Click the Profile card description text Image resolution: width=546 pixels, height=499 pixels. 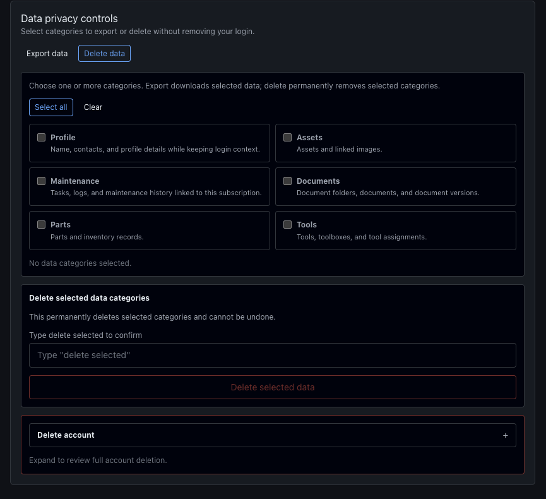click(x=155, y=149)
